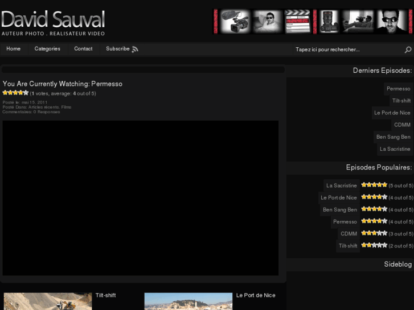This screenshot has height=310, width=414.
Task: Open Le Port de Nice in Derniers Episodes
Action: 392,113
